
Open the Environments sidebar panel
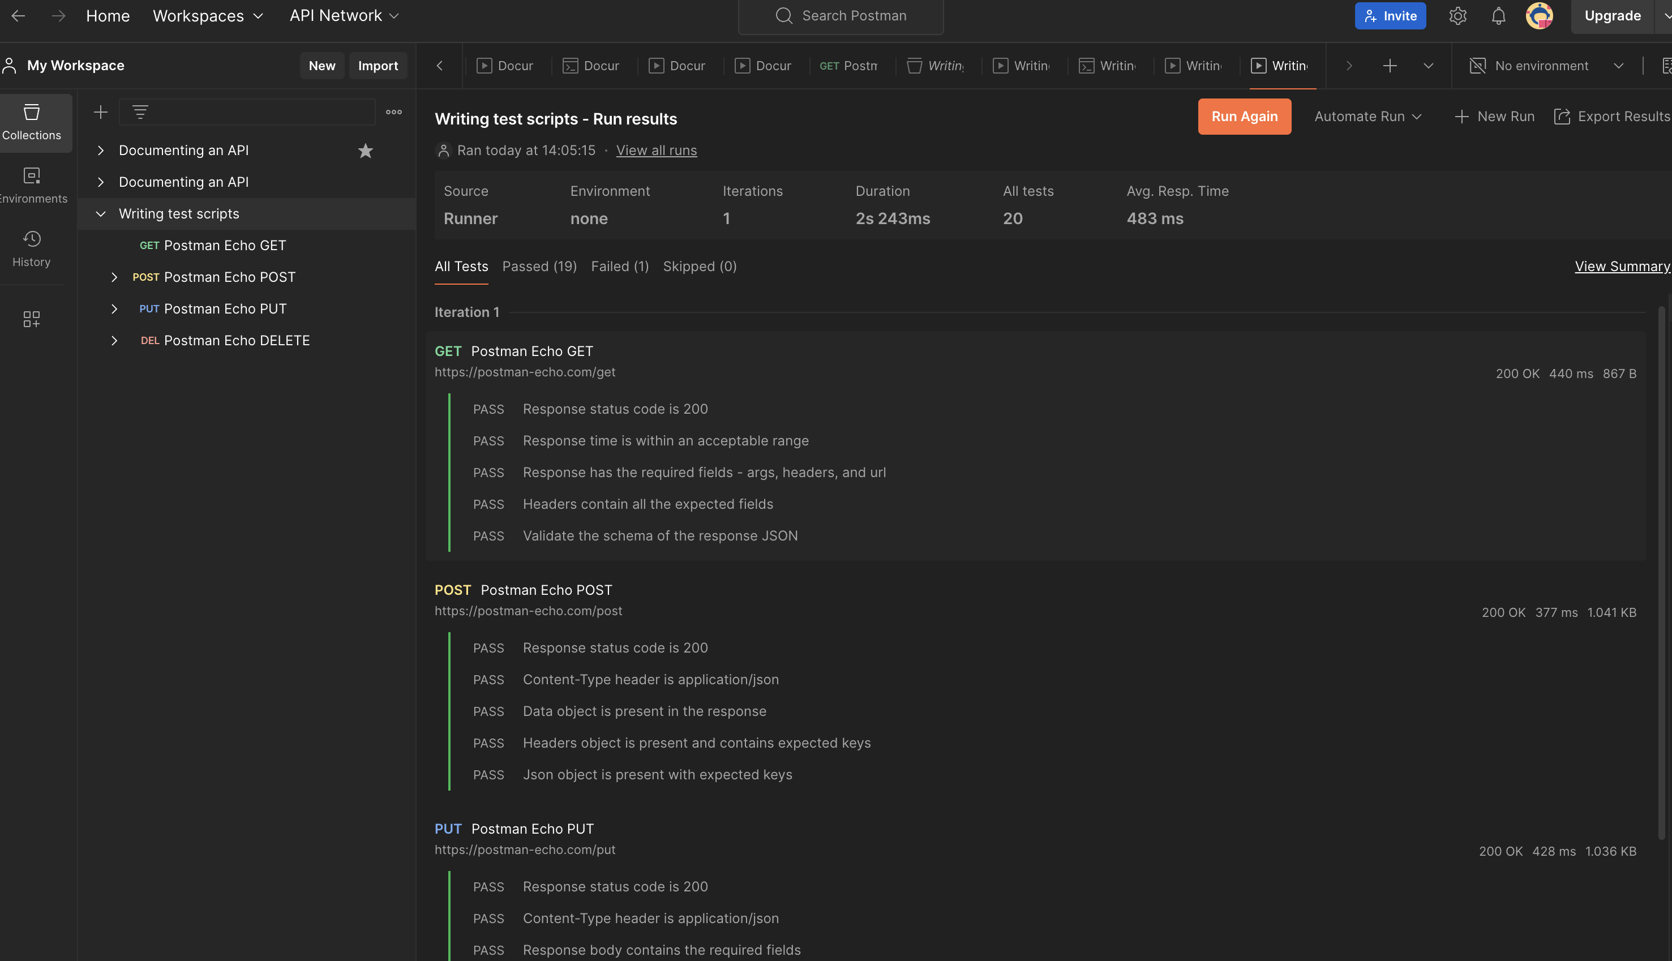click(32, 186)
